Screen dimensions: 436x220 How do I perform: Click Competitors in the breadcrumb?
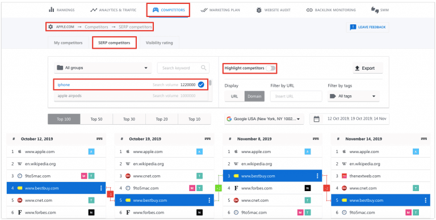click(97, 27)
